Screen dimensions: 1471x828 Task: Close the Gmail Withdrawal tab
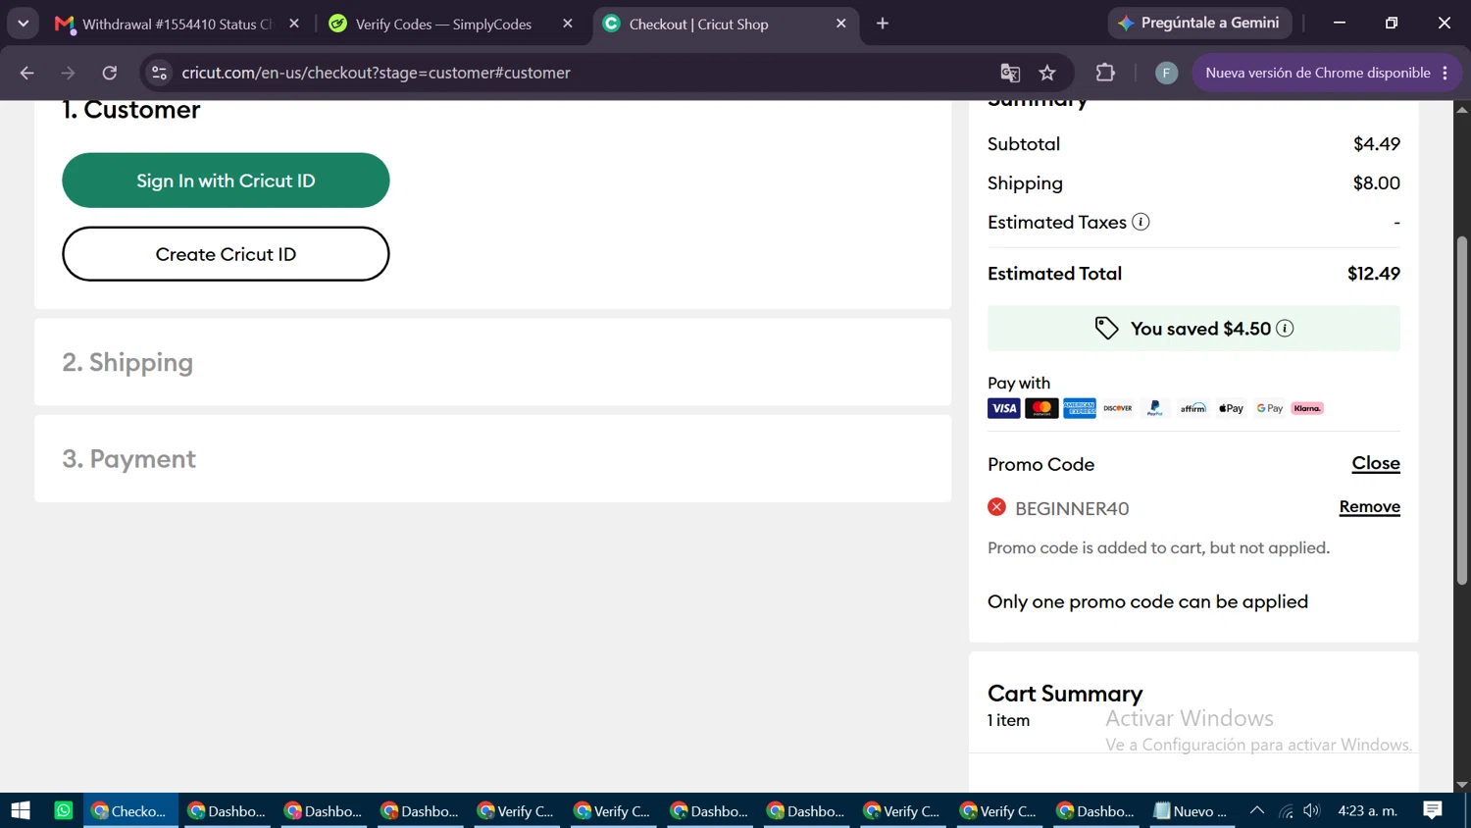294,24
